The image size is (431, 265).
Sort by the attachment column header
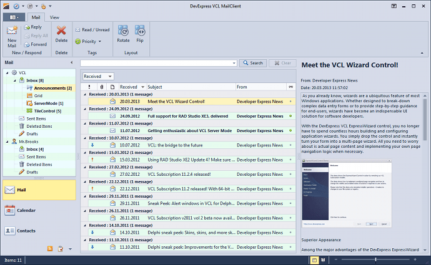[102, 87]
